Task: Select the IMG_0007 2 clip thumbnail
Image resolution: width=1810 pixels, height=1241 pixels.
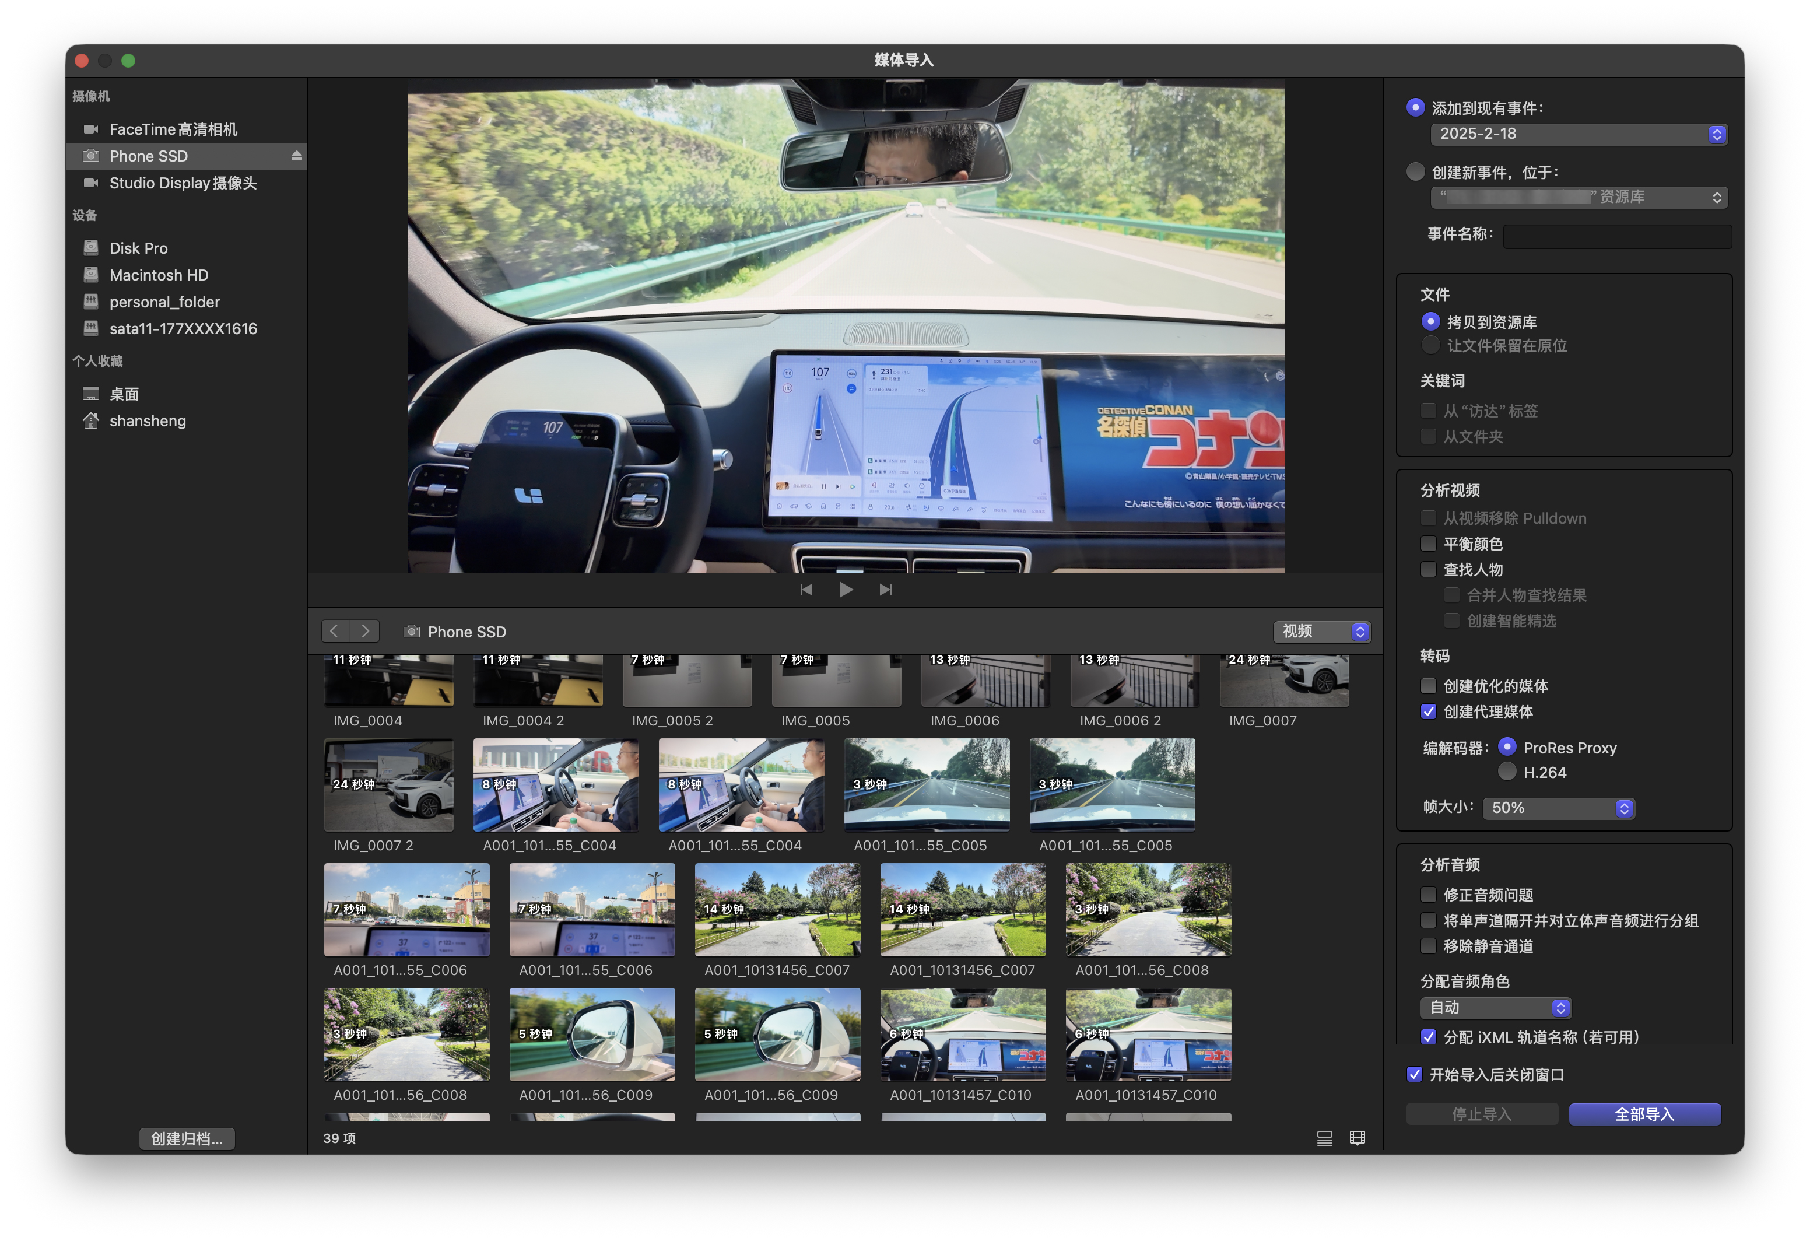Action: point(388,784)
